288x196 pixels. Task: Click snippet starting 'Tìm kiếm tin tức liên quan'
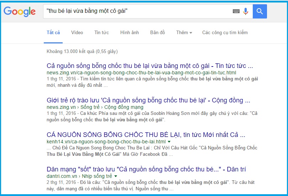tap(152, 82)
